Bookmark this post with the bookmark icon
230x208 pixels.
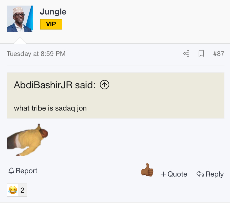(x=201, y=53)
